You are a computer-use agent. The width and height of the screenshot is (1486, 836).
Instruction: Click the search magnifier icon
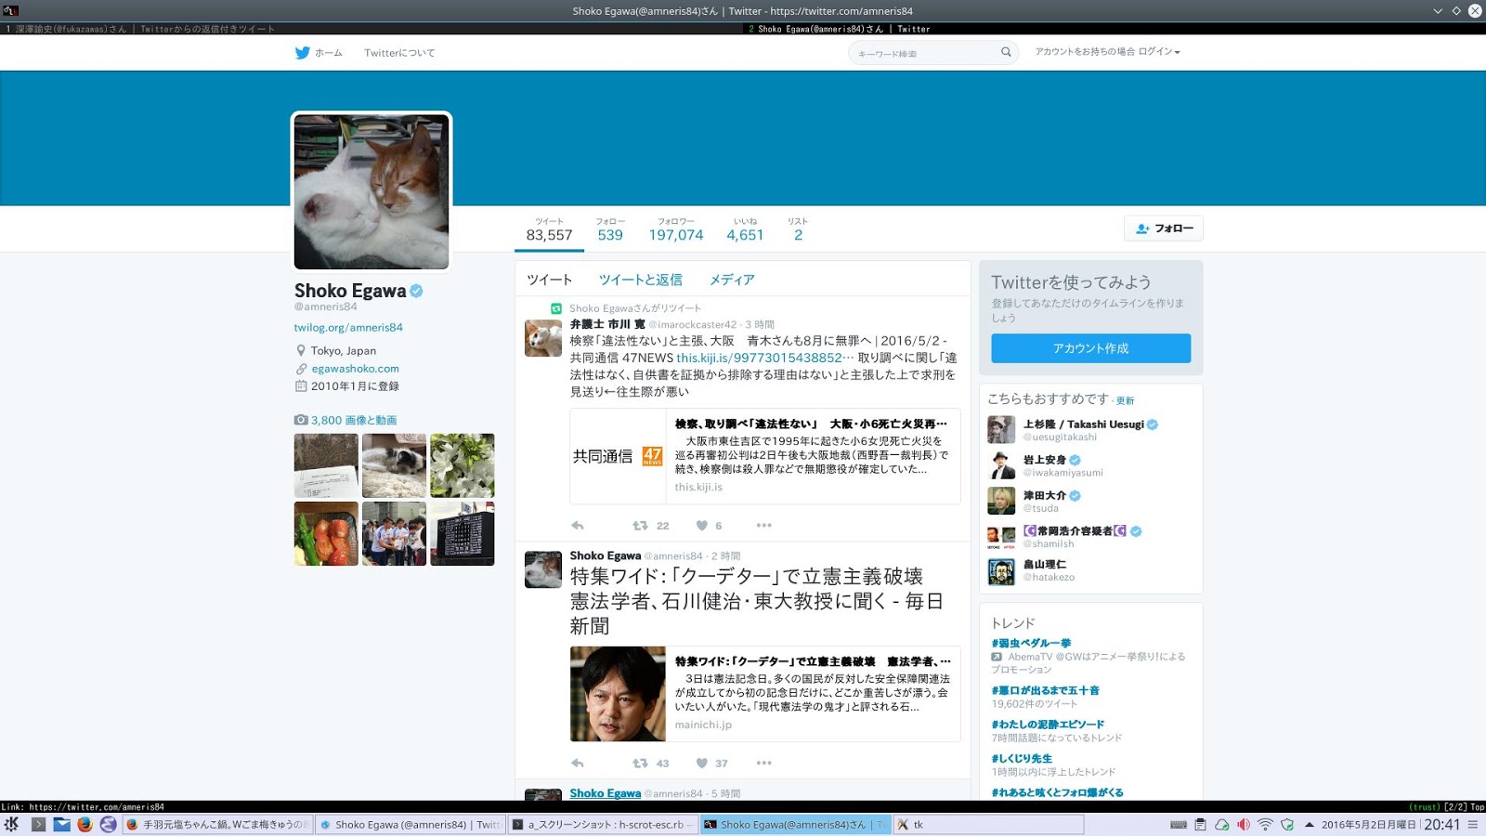1006,52
